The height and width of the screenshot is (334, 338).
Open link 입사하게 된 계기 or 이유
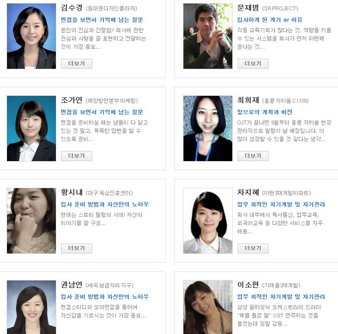click(x=270, y=20)
